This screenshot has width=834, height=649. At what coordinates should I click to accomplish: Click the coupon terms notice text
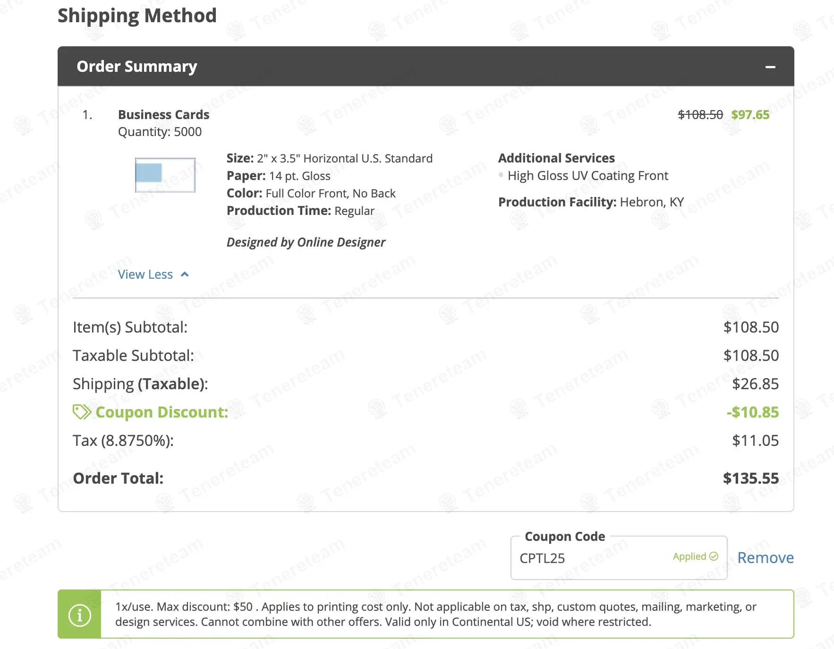coord(434,614)
